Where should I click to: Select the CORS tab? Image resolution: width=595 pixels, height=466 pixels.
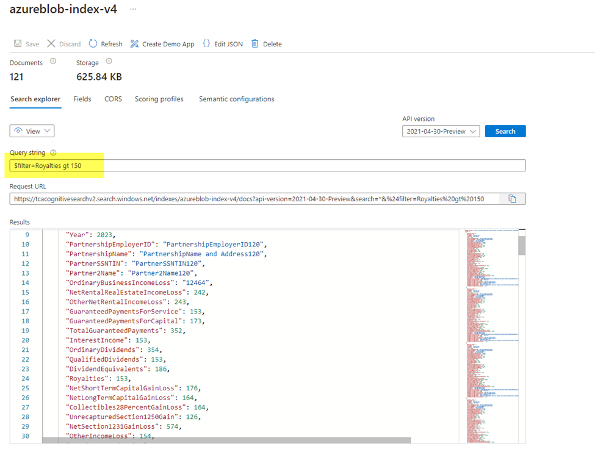(x=112, y=99)
